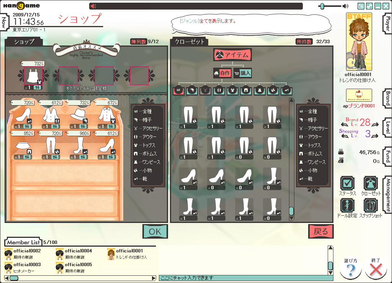Image resolution: width=392 pixels, height=283 pixels.
Task: Click the camera screenshot icon
Action: [x=361, y=6]
